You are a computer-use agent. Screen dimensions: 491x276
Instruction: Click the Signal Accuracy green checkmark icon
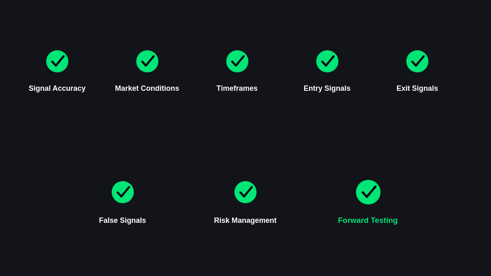(57, 61)
